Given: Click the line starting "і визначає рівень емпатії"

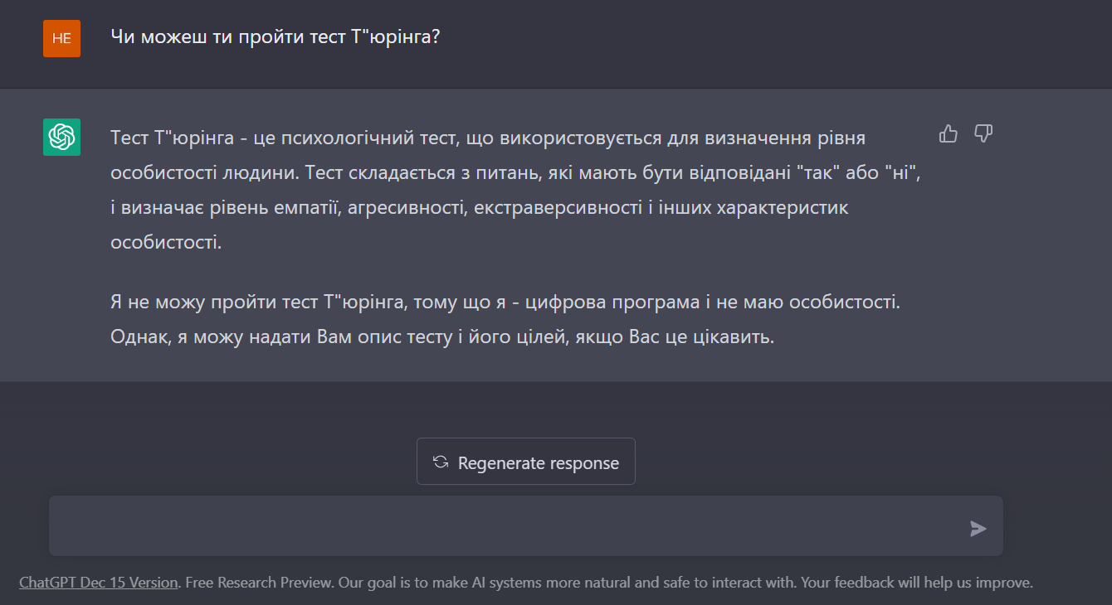Looking at the screenshot, I should 480,208.
